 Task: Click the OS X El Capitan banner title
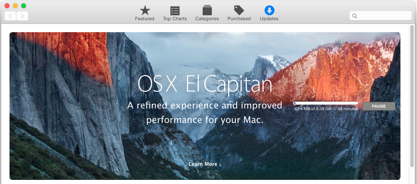click(205, 83)
